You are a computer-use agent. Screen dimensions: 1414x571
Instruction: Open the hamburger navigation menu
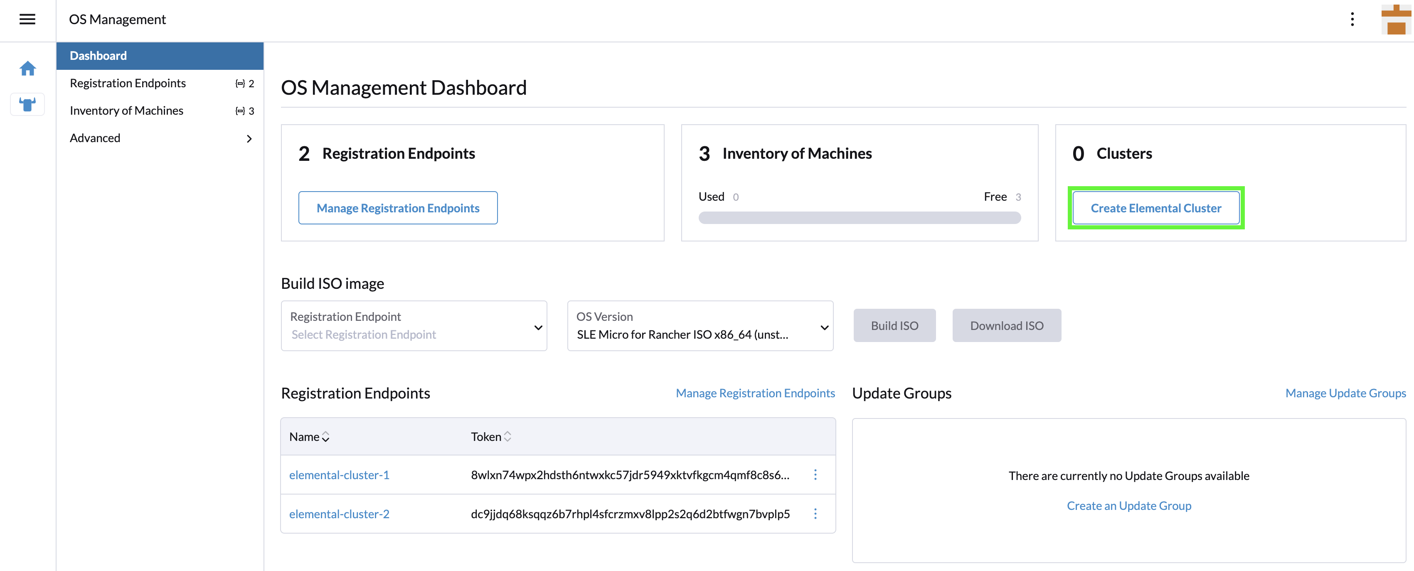27,19
